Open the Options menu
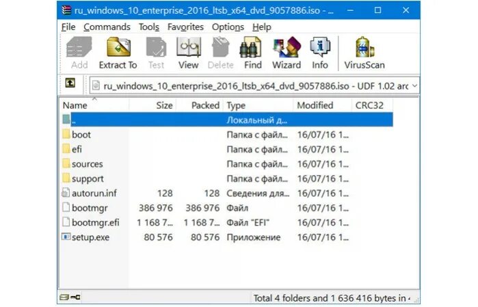 228,27
